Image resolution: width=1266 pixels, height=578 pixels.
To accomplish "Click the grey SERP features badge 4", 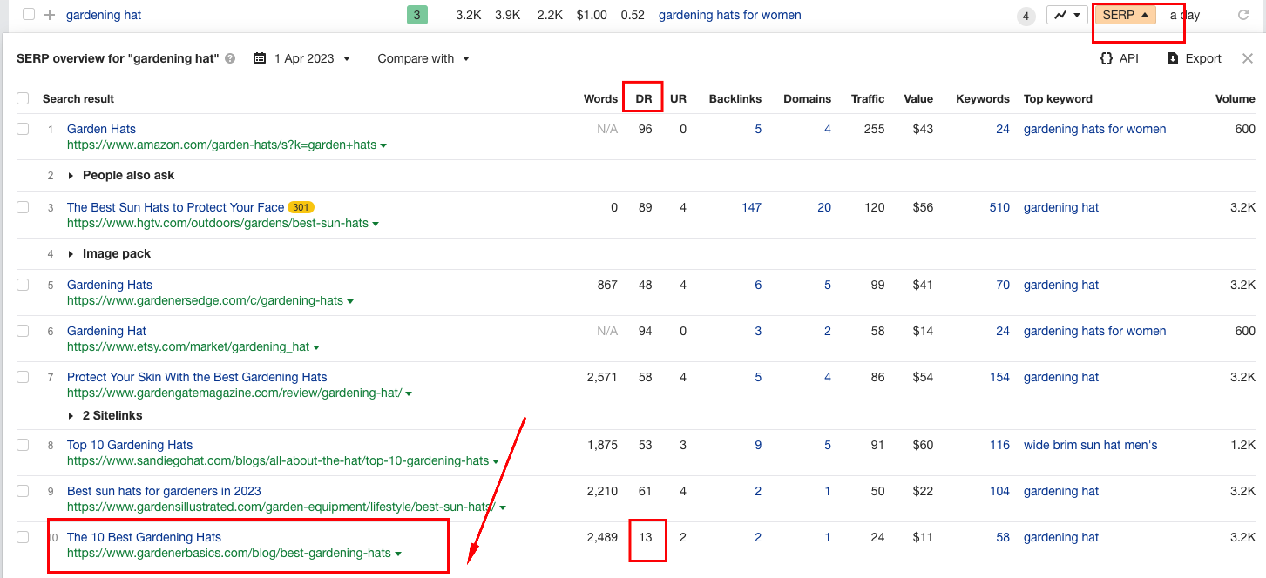I will [1026, 16].
